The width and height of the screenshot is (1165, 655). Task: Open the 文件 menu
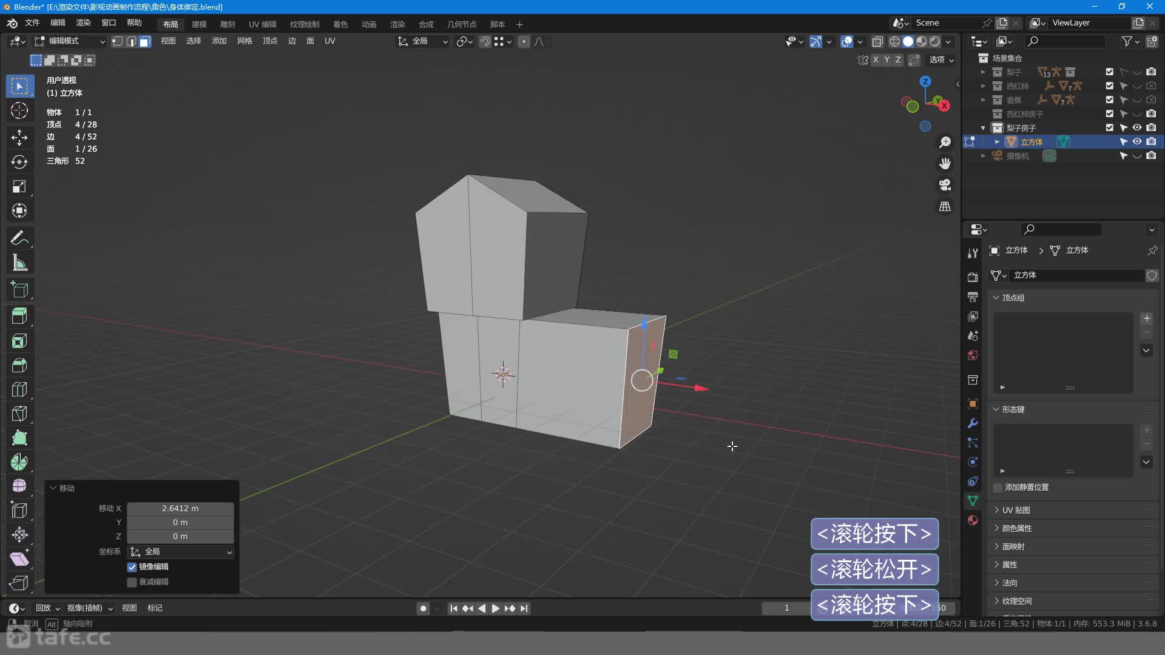(32, 23)
